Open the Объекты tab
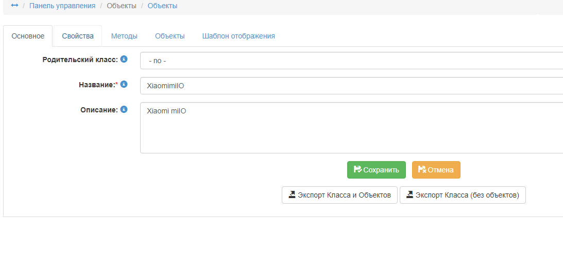563x254 pixels. coord(170,36)
